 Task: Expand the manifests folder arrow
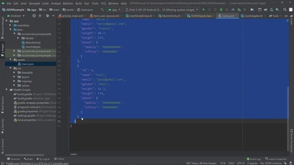coord(11,25)
